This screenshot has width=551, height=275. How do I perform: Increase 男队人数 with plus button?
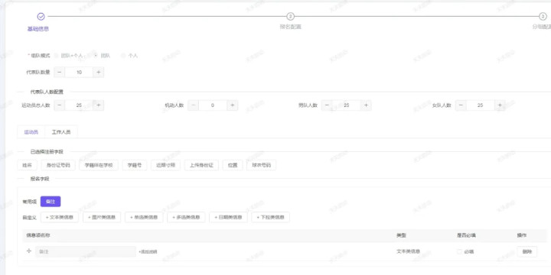366,105
